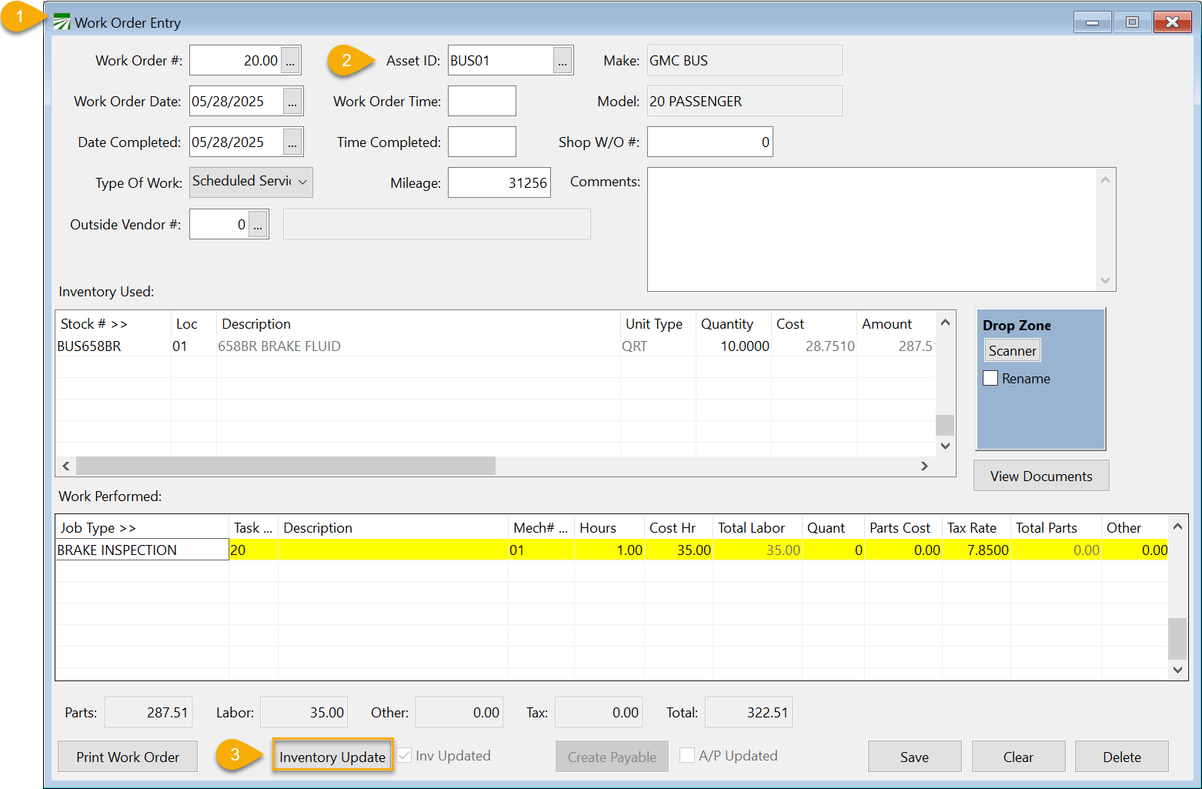
Task: Open Date Completed calendar picker
Action: click(x=292, y=142)
